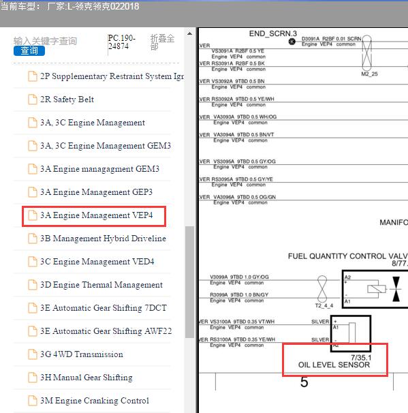This screenshot has width=408, height=413.
Task: Click wire label VA3094A 9TBD 0.5 BN/VT
Action: [x=243, y=134]
